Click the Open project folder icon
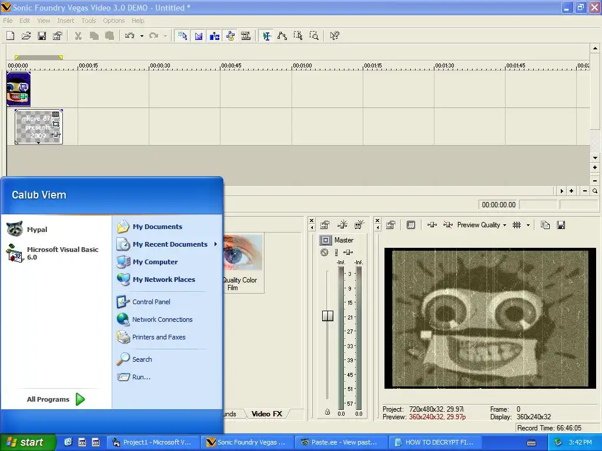Image resolution: width=602 pixels, height=451 pixels. pos(26,36)
